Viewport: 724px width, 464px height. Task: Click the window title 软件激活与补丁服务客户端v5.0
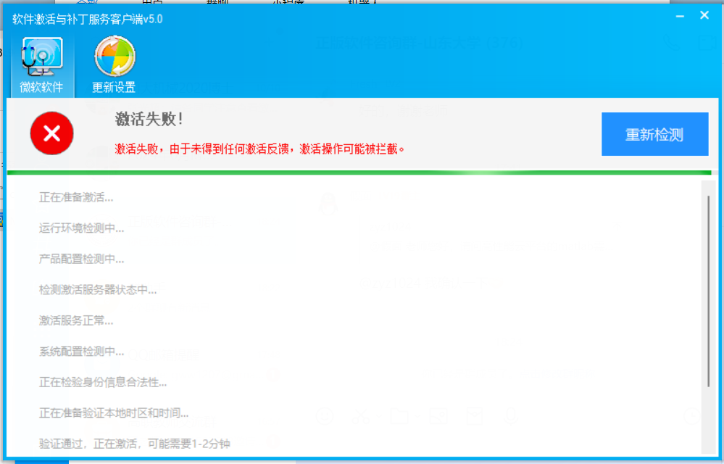[x=87, y=19]
